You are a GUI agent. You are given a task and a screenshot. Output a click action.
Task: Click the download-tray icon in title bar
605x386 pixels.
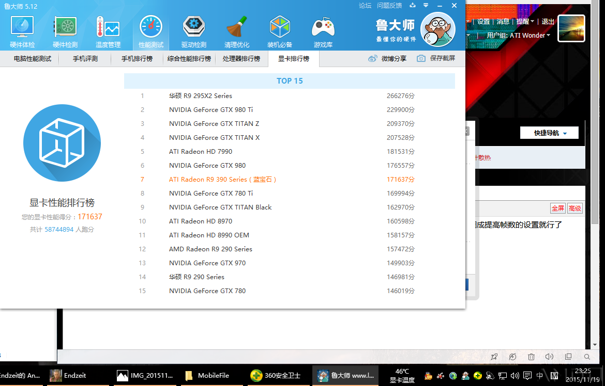coord(413,5)
